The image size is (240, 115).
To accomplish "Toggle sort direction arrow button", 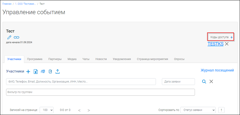I will (221, 110).
